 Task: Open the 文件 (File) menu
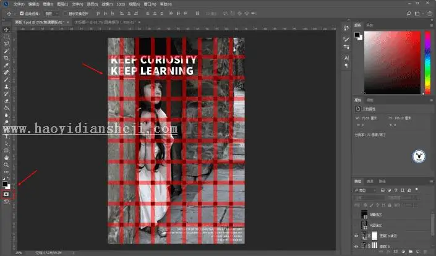pyautogui.click(x=19, y=4)
